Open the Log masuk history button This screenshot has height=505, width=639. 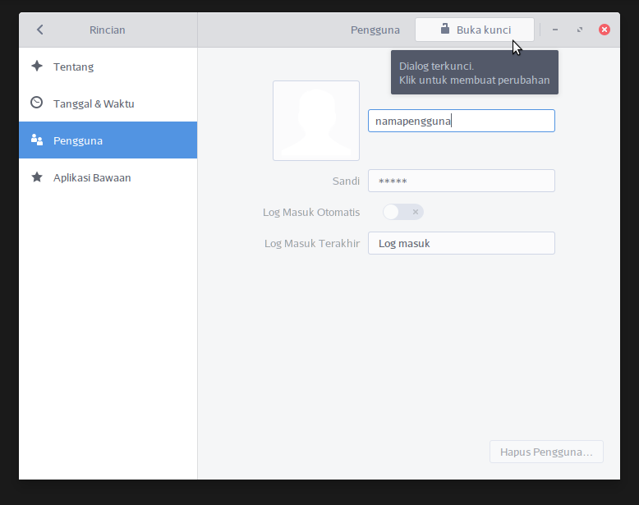tap(461, 243)
